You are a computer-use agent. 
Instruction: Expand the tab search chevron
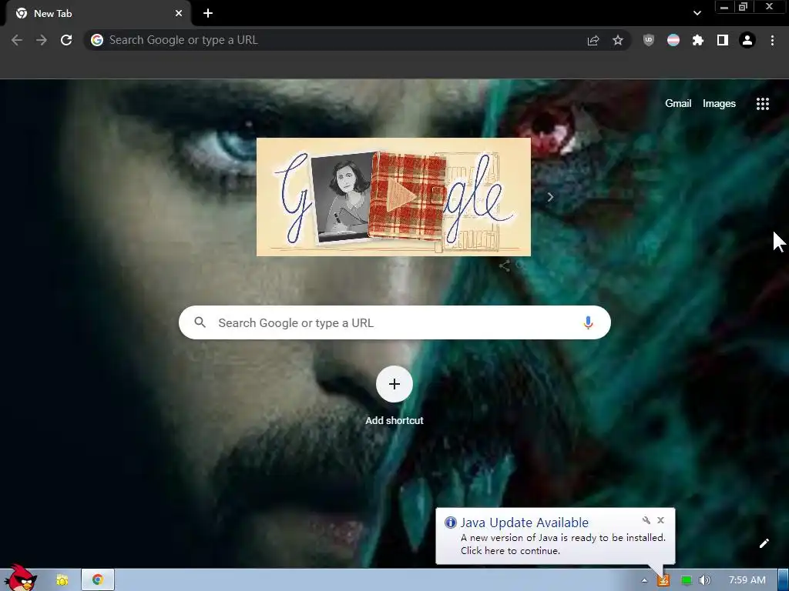[x=697, y=13]
